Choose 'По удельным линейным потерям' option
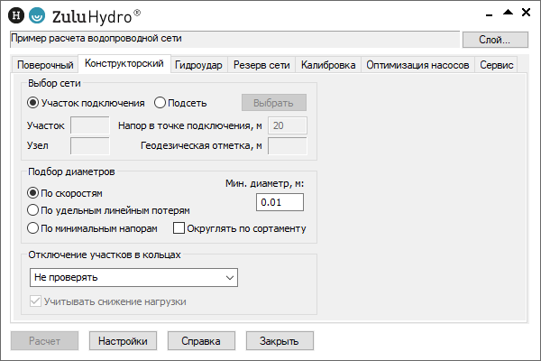 (33, 210)
